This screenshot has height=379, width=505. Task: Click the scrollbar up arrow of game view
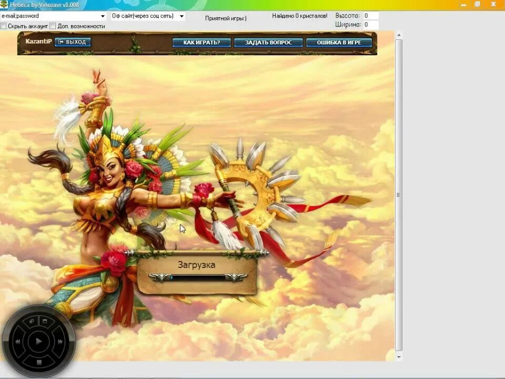pyautogui.click(x=399, y=35)
